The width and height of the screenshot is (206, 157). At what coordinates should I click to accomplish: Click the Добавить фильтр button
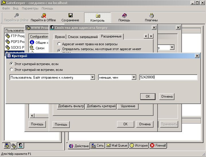[71, 106]
